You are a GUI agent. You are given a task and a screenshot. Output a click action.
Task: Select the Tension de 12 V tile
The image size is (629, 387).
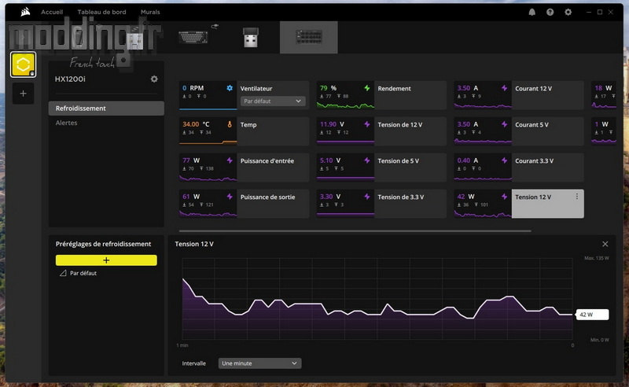[x=381, y=131]
